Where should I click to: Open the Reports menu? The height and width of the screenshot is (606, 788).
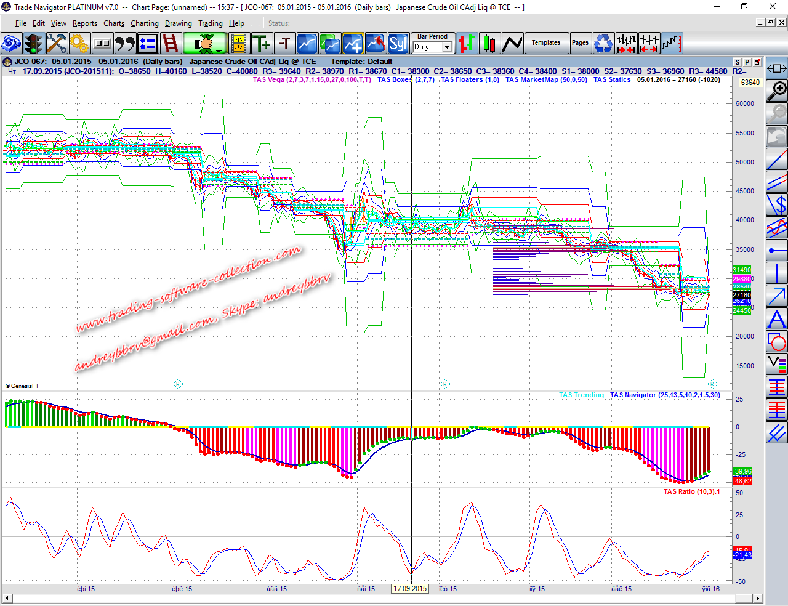[84, 23]
